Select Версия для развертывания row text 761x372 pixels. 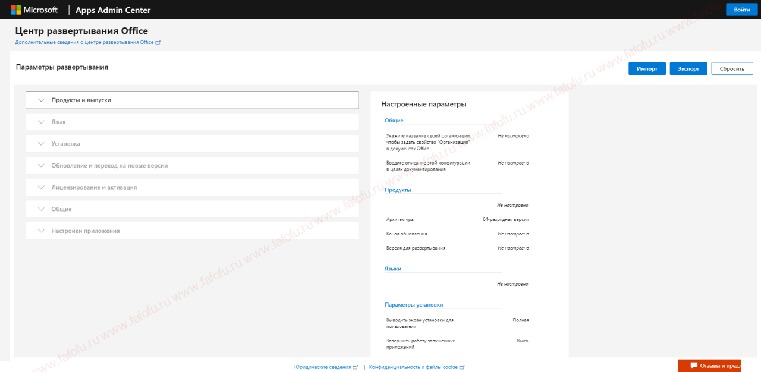(x=416, y=248)
